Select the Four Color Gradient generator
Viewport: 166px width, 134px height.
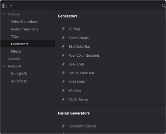pos(84,55)
